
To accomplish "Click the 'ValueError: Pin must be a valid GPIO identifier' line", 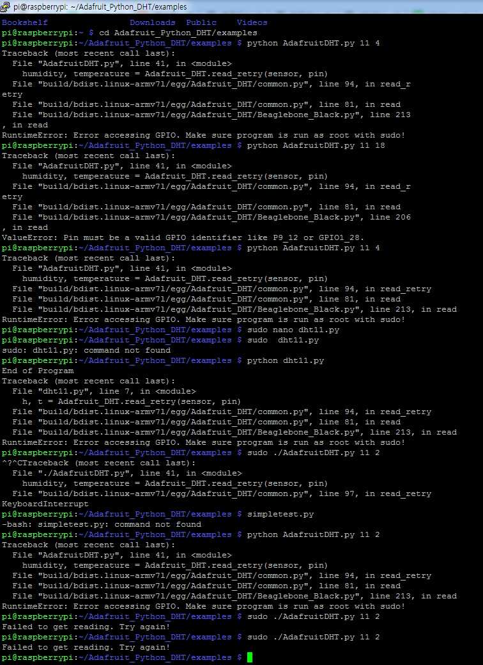I will [x=183, y=237].
